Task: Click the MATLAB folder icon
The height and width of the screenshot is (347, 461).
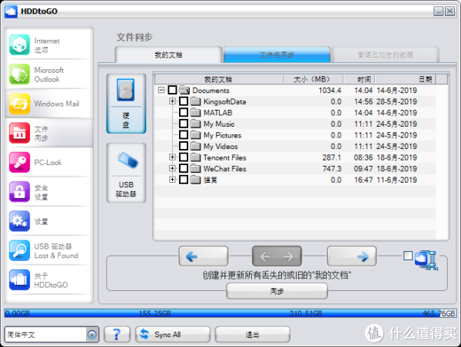Action: (195, 113)
